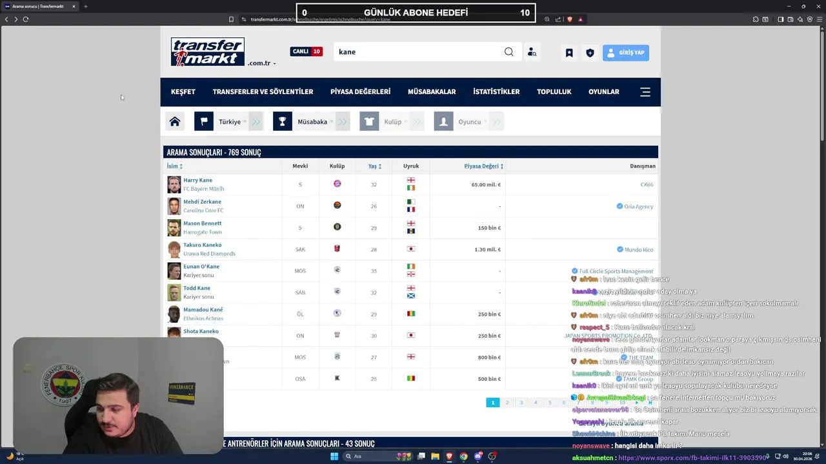Expand the Türkiye country dropdown
This screenshot has width=826, height=464.
pyautogui.click(x=231, y=121)
